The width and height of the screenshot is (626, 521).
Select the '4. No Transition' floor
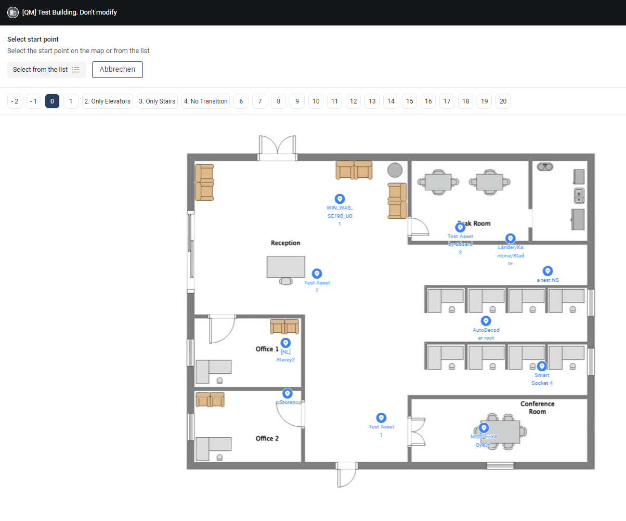point(206,101)
